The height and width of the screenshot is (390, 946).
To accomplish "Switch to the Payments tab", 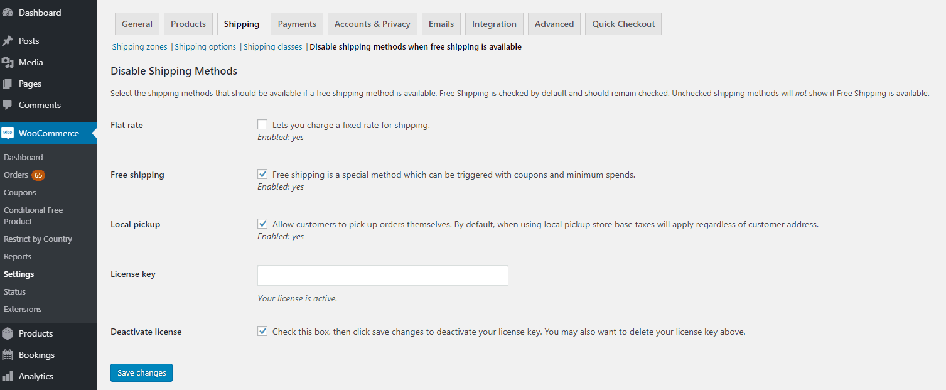I will coord(297,24).
